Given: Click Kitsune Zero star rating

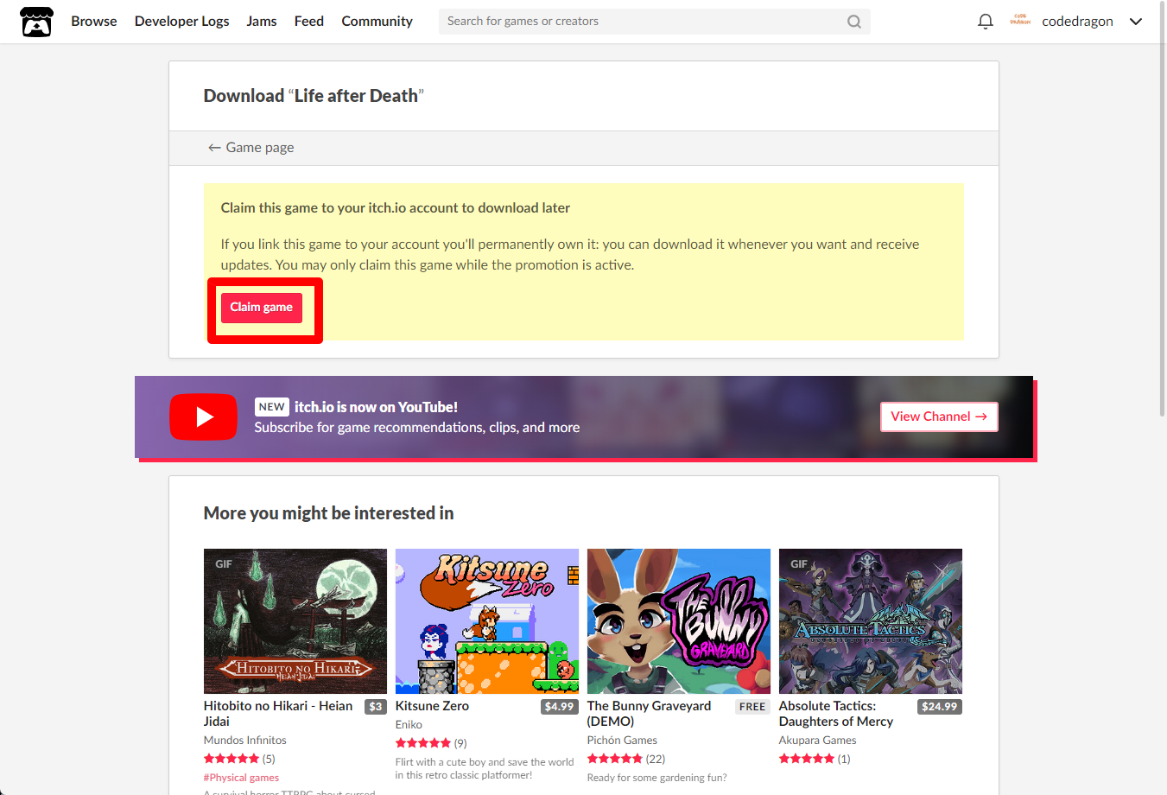Looking at the screenshot, I should click(x=423, y=743).
